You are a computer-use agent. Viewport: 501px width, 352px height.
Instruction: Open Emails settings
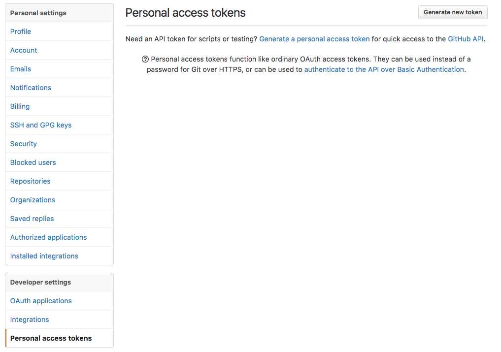pos(59,69)
